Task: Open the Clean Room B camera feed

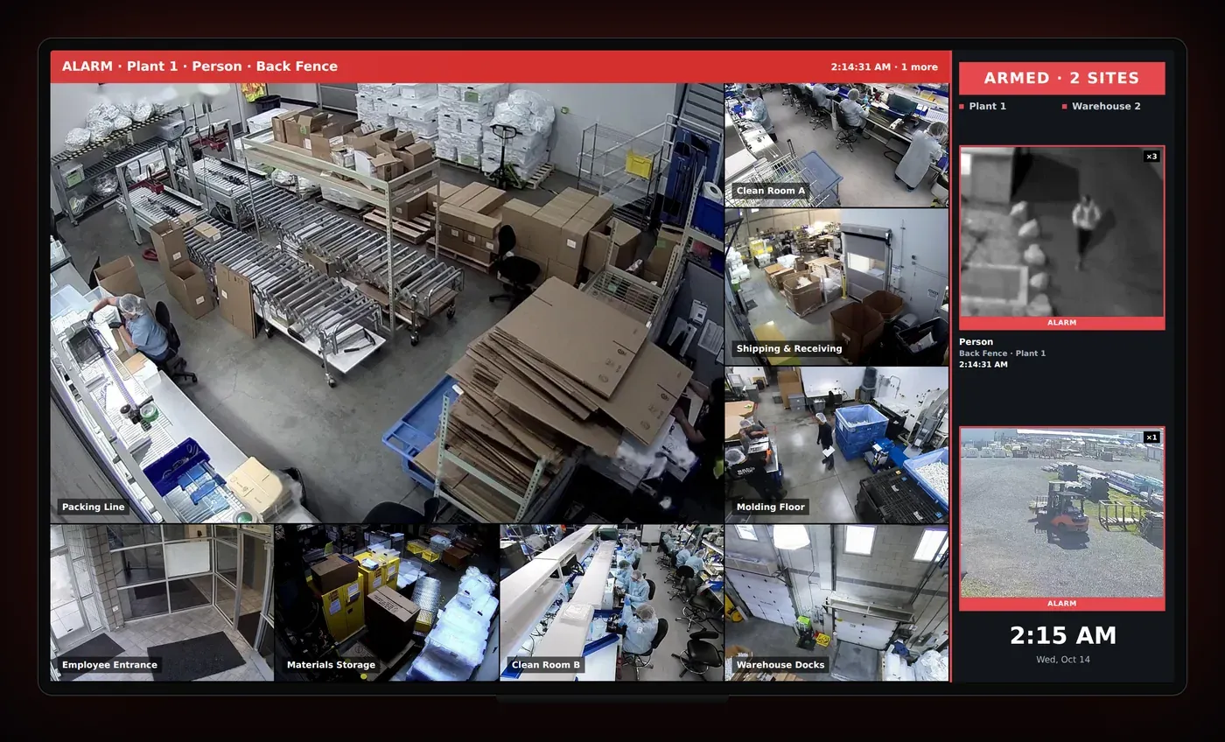Action: tap(612, 603)
